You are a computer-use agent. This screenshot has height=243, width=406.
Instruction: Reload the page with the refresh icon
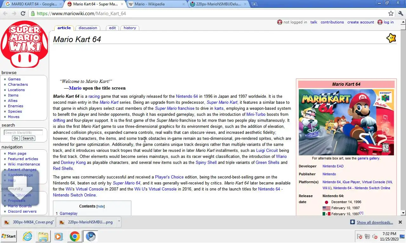23,13
